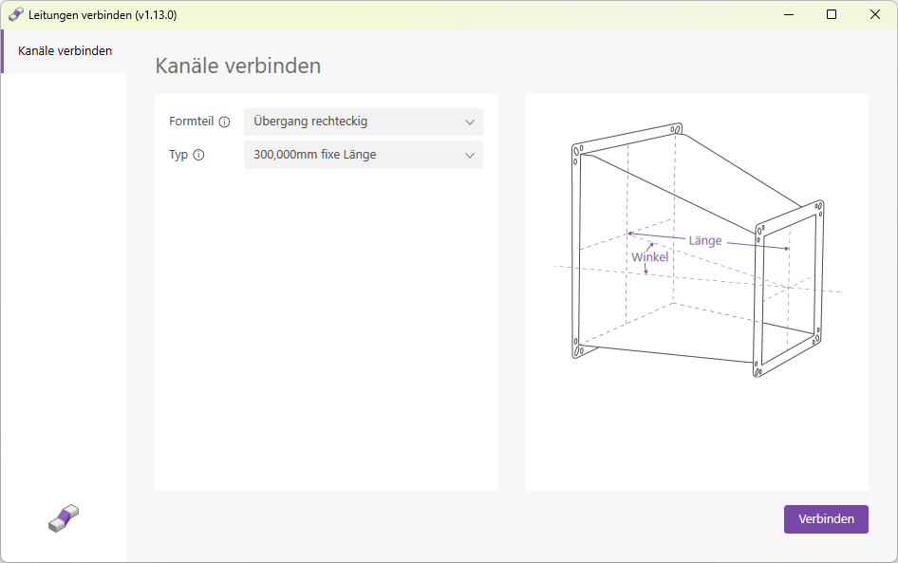
Task: Click the chevron arrow of the Typ combo box
Action: pos(469,155)
